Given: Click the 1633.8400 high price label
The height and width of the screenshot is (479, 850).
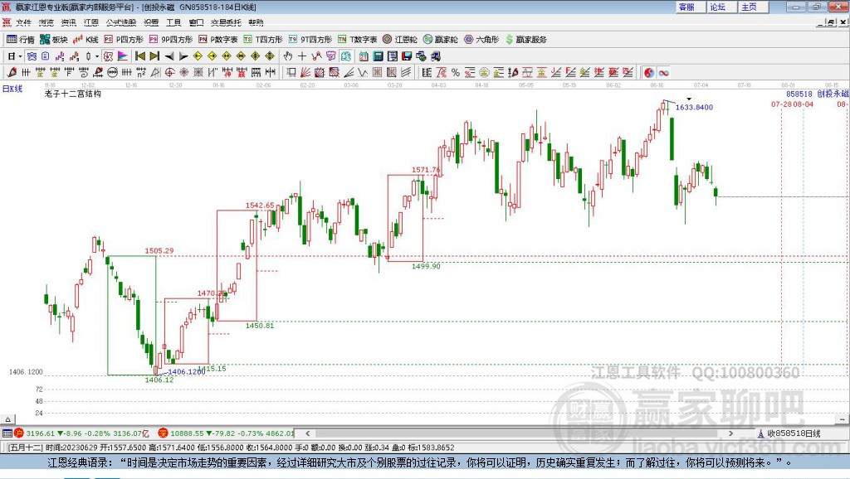Looking at the screenshot, I should [694, 107].
